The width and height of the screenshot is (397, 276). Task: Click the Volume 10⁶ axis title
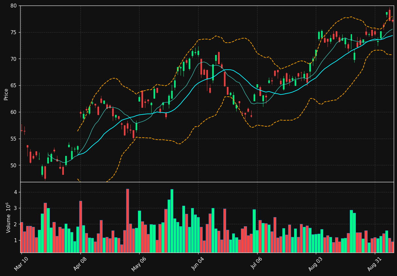[8, 217]
